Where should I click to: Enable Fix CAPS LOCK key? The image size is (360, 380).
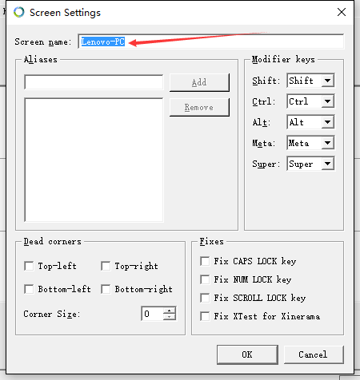(205, 261)
